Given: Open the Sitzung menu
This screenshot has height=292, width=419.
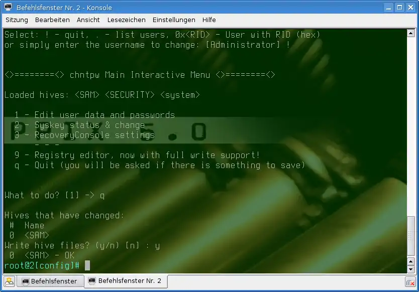Looking at the screenshot, I should point(17,20).
